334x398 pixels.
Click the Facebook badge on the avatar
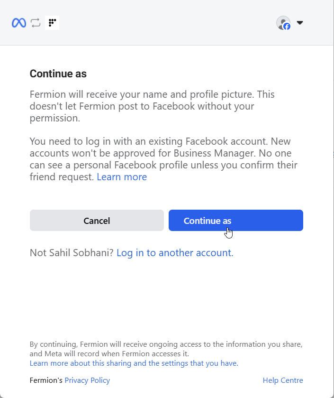click(x=287, y=27)
